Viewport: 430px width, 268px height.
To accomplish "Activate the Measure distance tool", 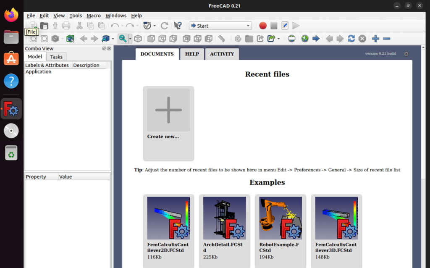I will 221,38.
